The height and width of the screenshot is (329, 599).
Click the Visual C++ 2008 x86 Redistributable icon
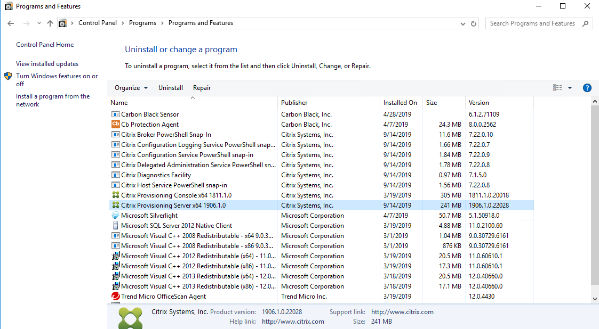point(115,245)
